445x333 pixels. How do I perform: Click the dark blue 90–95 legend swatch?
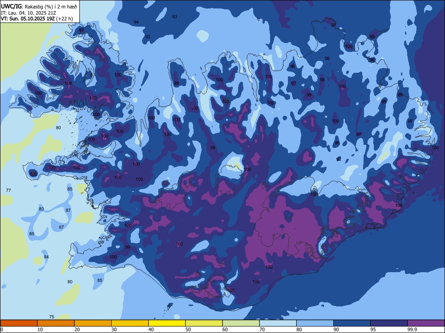[352, 323]
